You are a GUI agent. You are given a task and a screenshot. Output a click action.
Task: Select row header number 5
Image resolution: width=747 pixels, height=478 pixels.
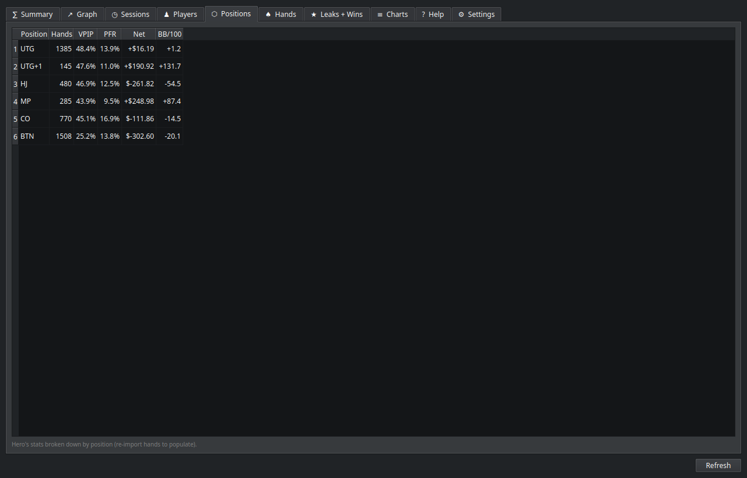point(15,119)
